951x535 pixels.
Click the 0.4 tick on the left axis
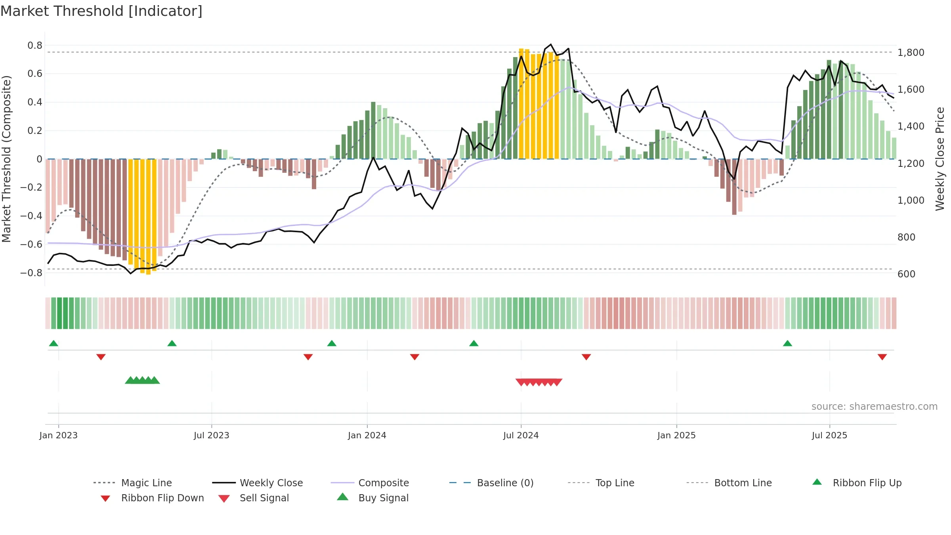35,102
